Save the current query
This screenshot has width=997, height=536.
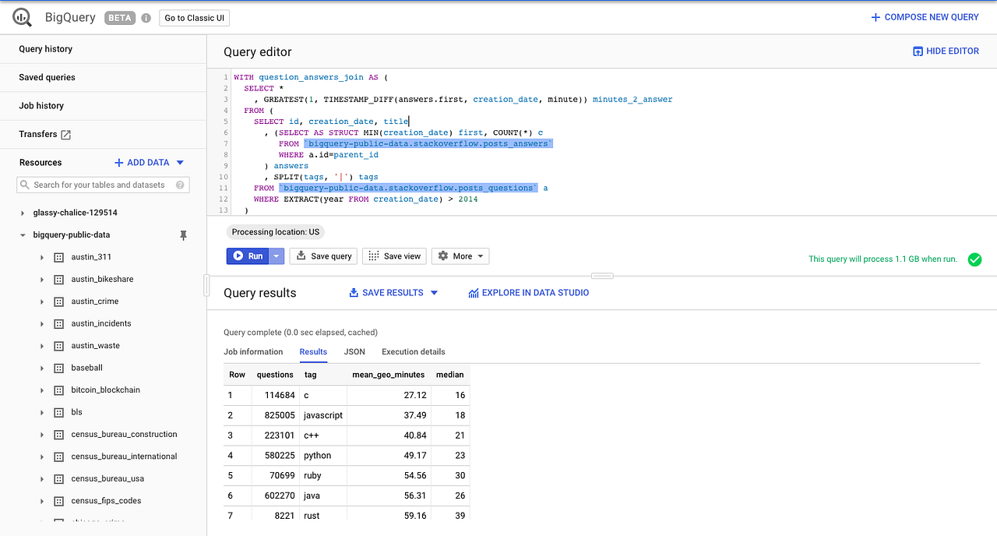point(323,256)
